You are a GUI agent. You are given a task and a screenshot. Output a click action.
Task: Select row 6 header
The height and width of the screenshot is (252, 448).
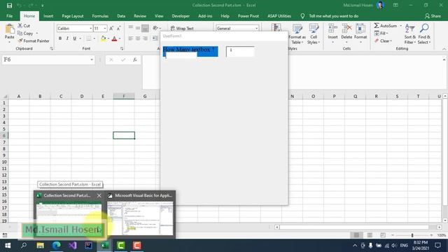pos(4,135)
